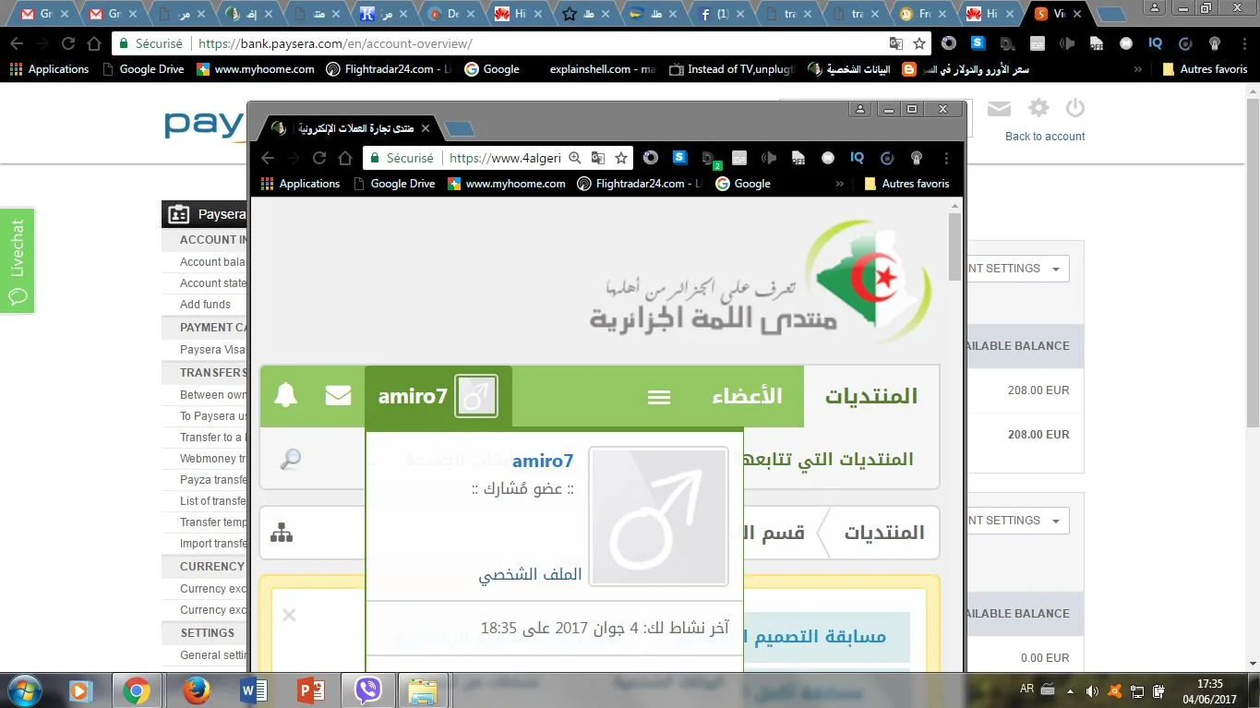Viewport: 1260px width, 708px height.
Task: Open forum messages envelope icon
Action: click(338, 395)
